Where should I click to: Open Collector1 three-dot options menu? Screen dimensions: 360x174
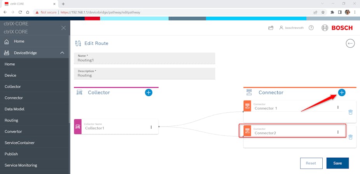[151, 127]
